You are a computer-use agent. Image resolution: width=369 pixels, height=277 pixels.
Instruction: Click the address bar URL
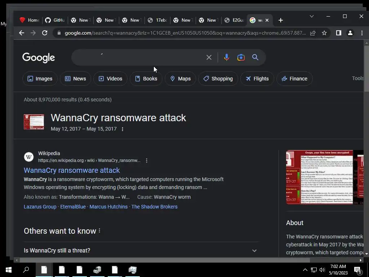(185, 33)
